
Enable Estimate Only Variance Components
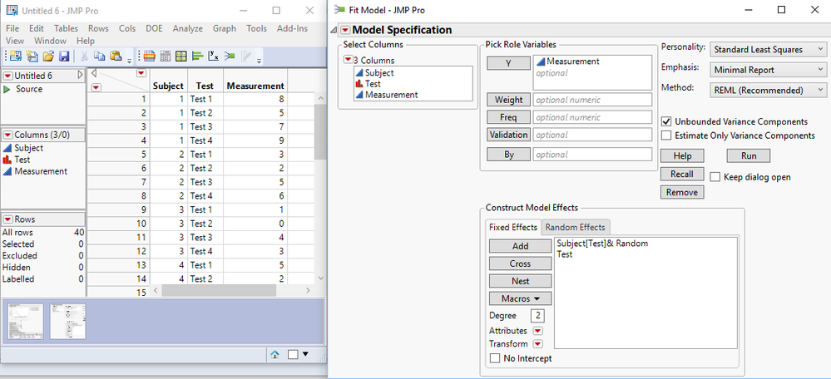[x=666, y=135]
